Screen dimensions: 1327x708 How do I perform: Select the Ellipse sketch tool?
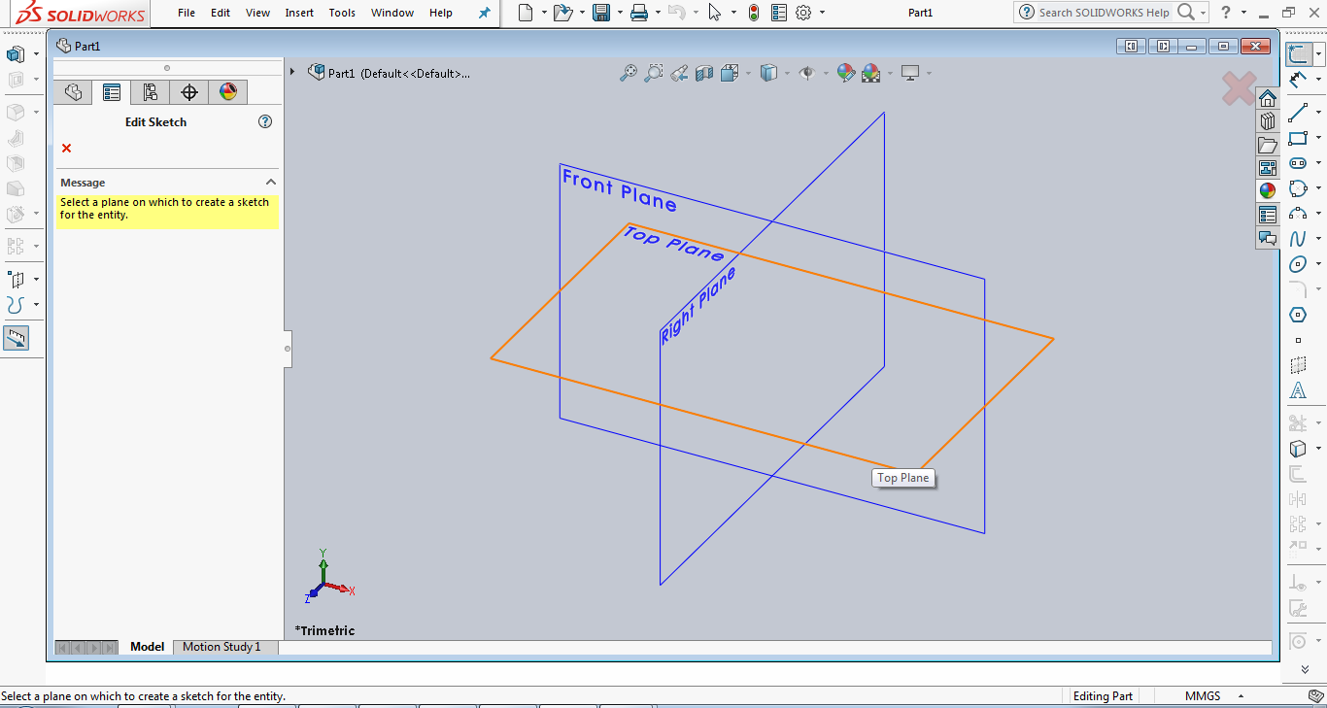1298,264
